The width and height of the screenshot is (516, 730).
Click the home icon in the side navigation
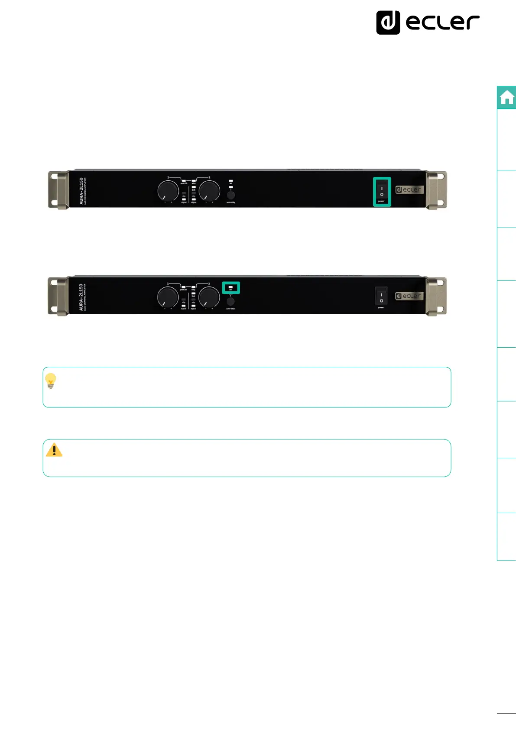coord(506,98)
